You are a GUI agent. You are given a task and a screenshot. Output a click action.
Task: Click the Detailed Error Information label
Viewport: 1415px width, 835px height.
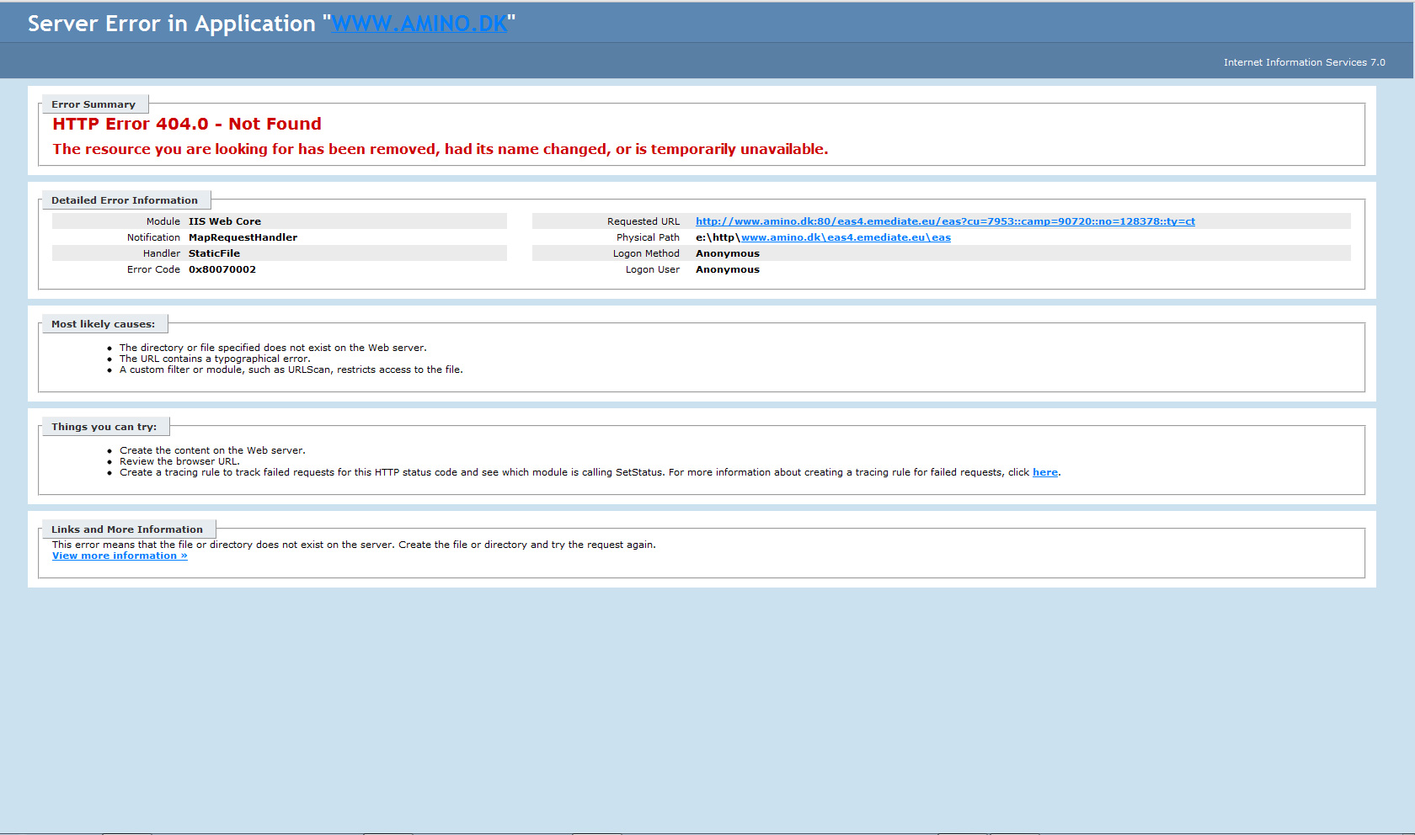pyautogui.click(x=125, y=200)
